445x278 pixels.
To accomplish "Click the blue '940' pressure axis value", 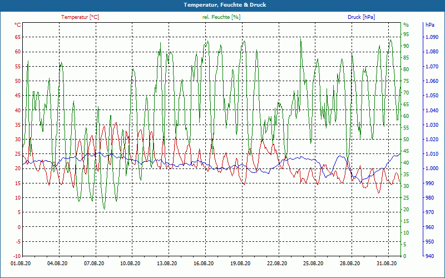I will click(x=429, y=256).
